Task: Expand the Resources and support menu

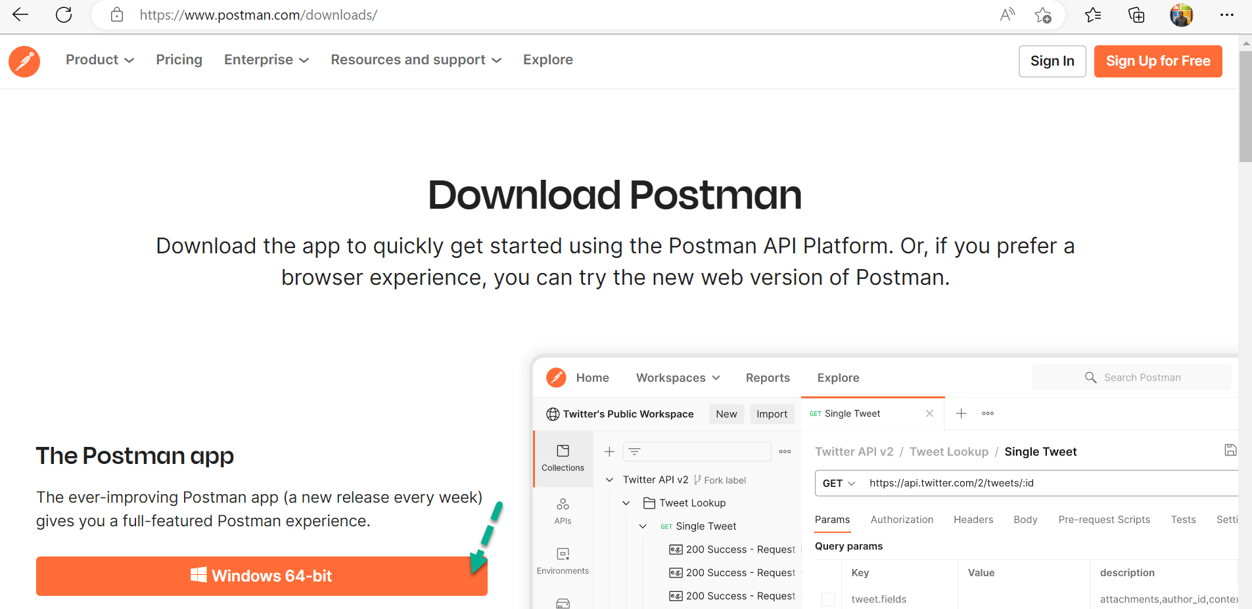Action: pos(416,60)
